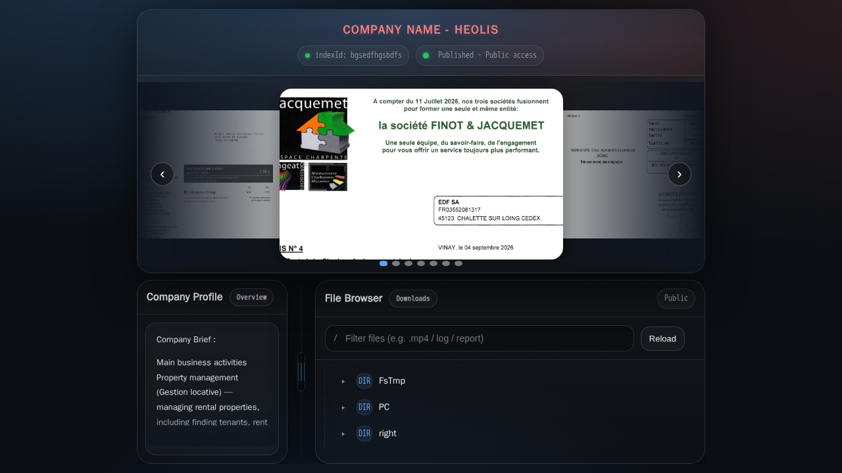Expand the FsTmp folder arrow
This screenshot has width=842, height=473.
pyautogui.click(x=343, y=381)
